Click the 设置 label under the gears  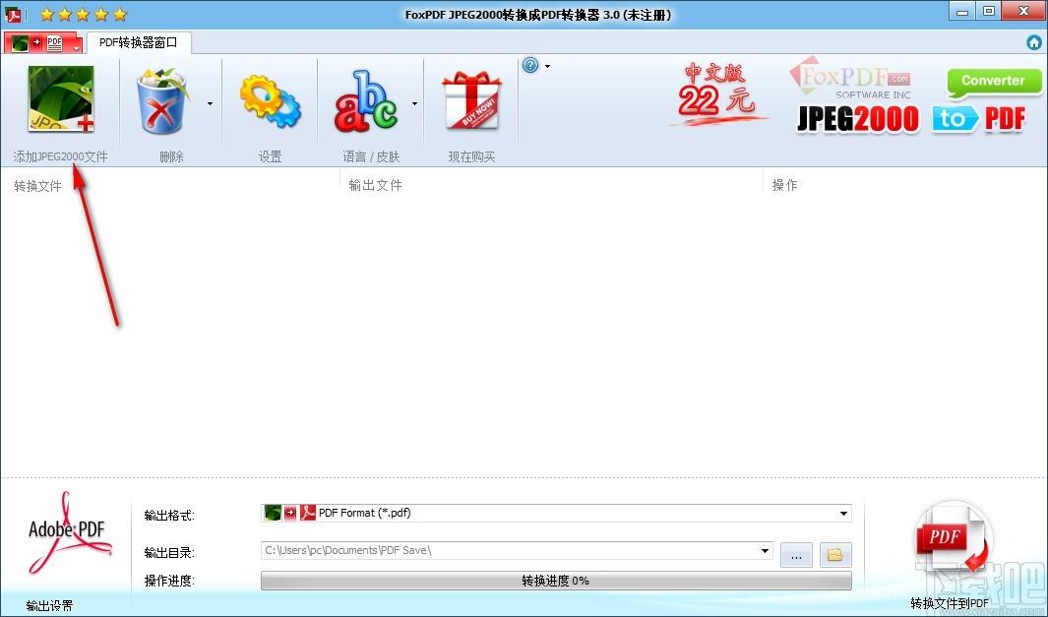(270, 156)
